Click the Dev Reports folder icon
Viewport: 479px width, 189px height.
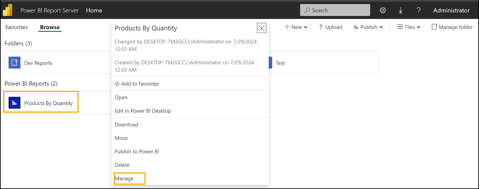pos(14,63)
